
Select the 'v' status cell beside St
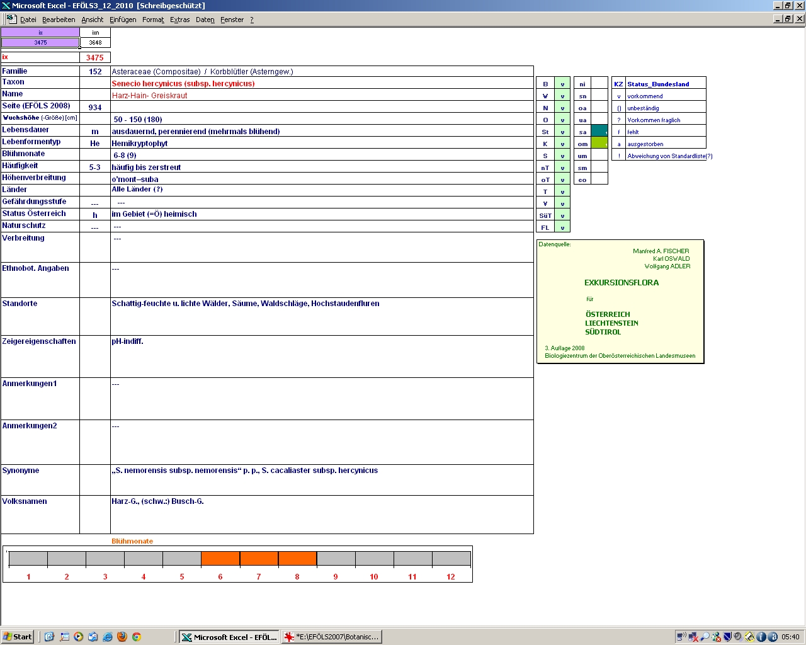click(x=562, y=132)
